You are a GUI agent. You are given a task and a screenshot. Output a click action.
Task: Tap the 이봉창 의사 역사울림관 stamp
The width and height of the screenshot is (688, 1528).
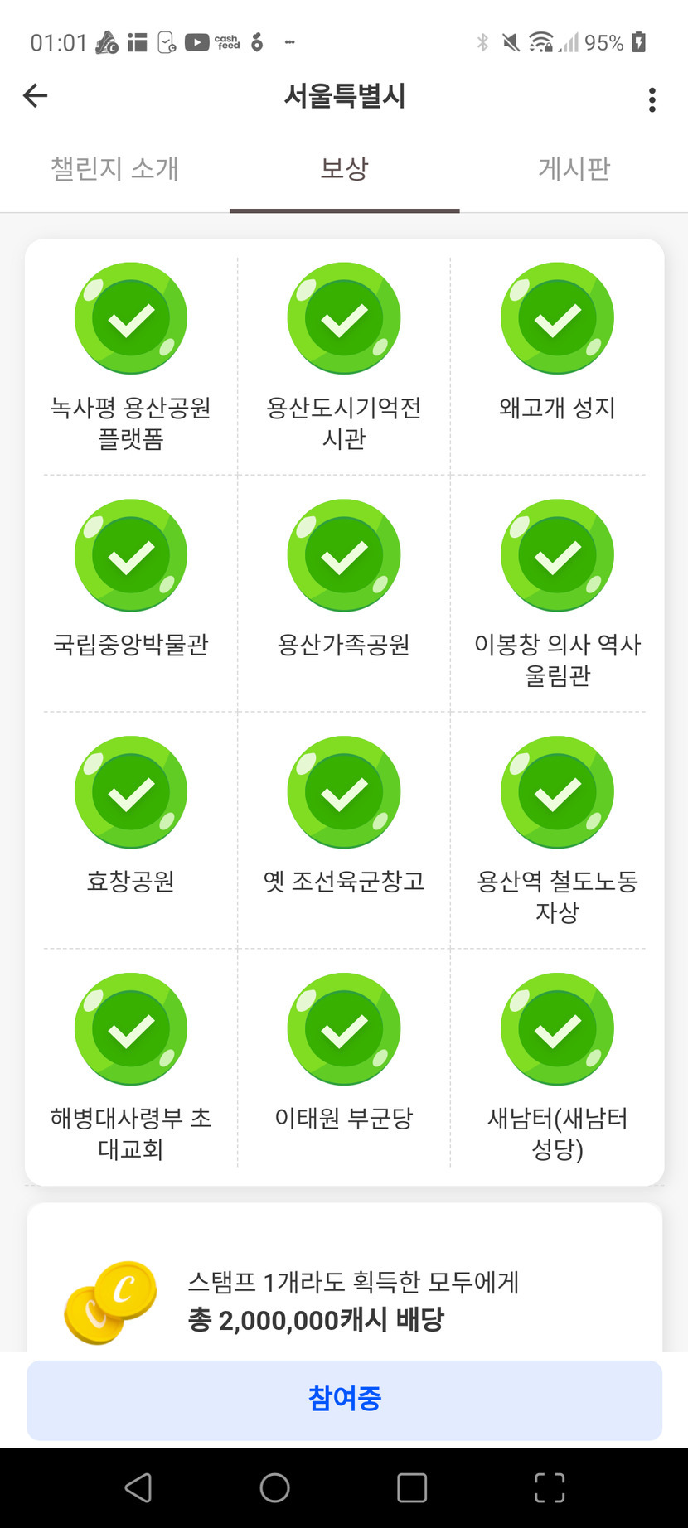click(557, 556)
